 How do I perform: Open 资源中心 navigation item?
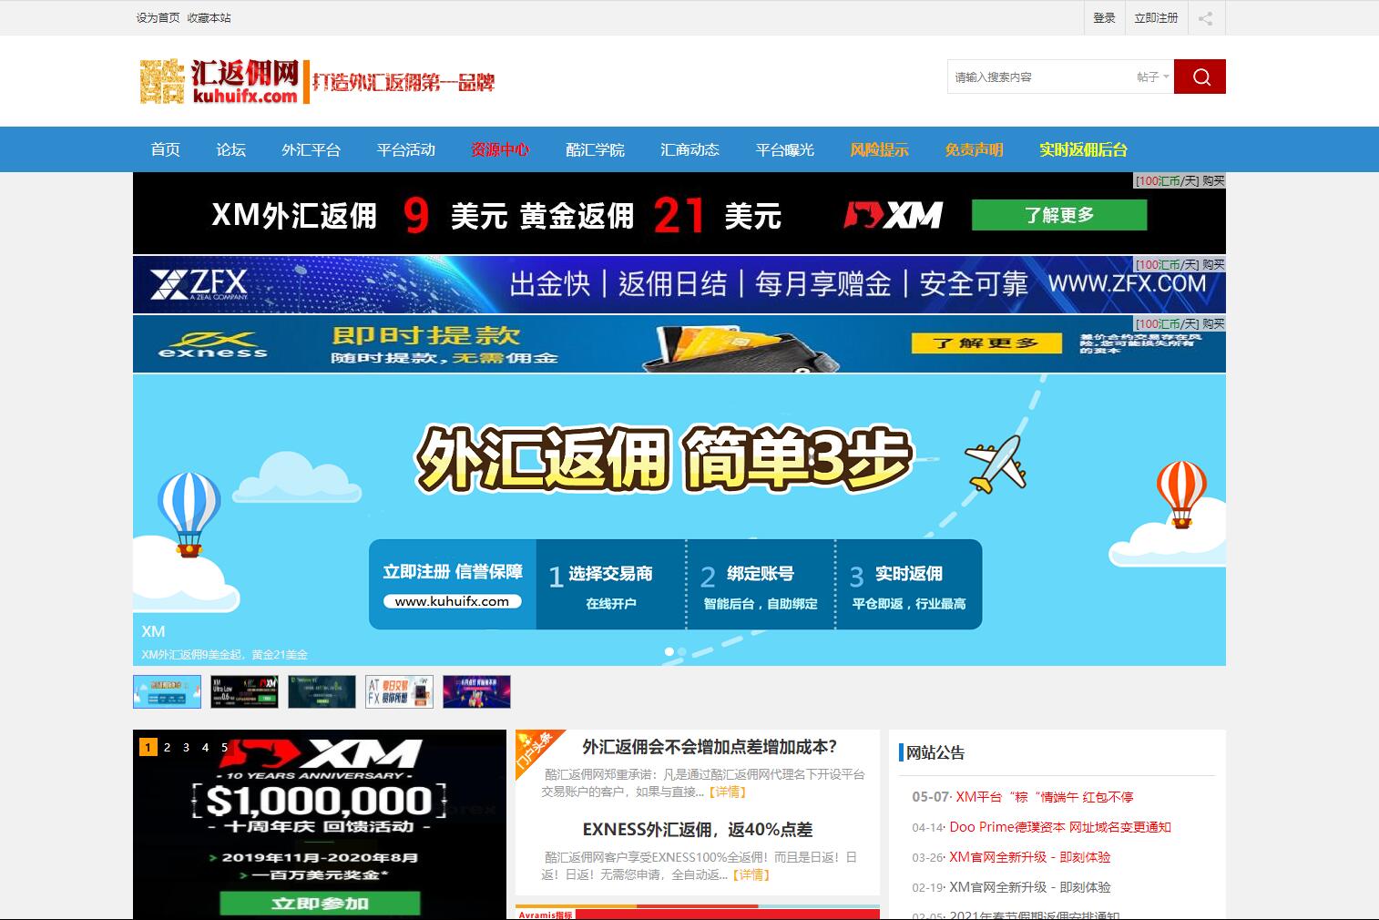[500, 149]
